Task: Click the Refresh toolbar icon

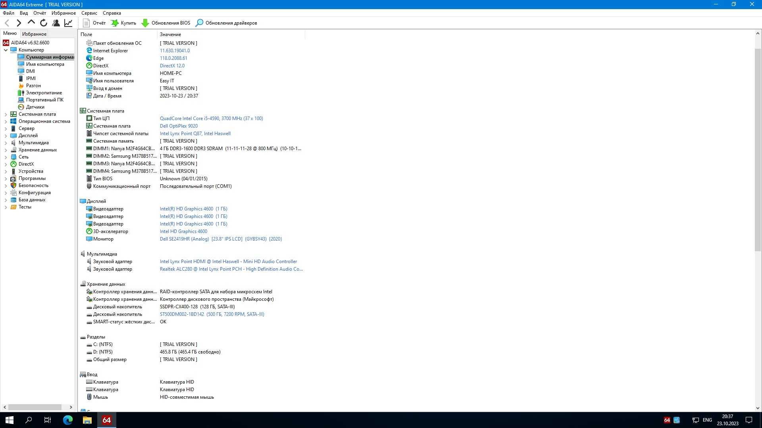Action: pos(44,23)
